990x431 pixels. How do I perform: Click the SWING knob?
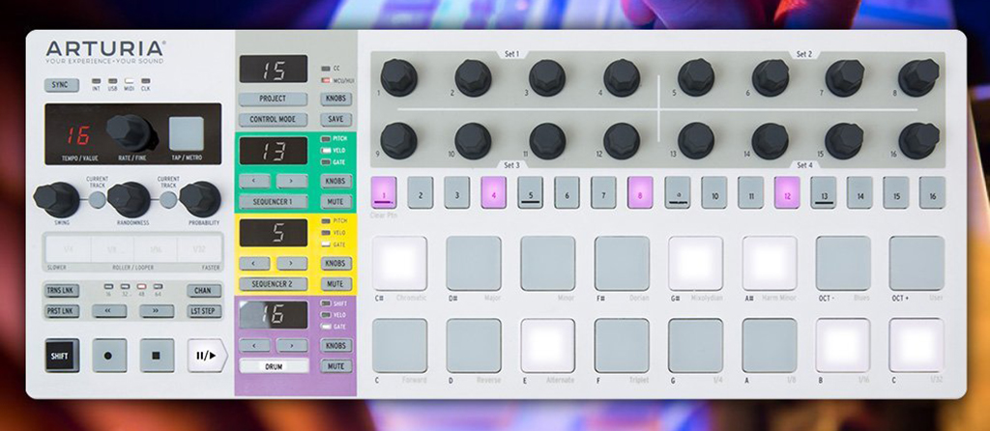pyautogui.click(x=55, y=199)
